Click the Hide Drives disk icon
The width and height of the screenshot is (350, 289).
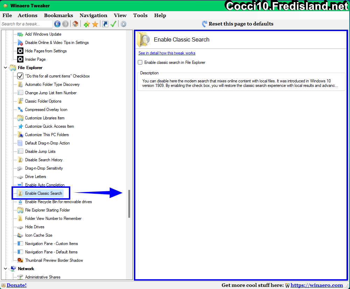20,227
